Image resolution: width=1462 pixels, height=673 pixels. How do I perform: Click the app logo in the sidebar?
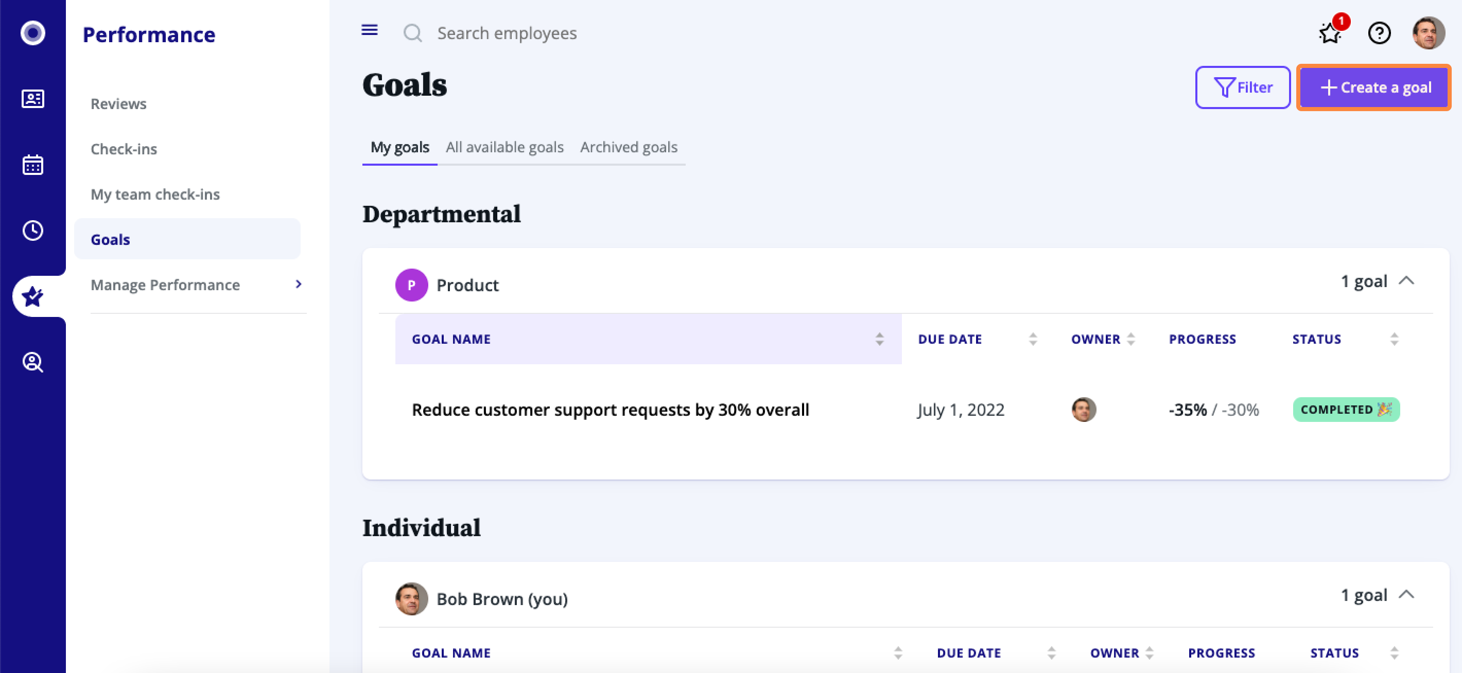pos(32,32)
